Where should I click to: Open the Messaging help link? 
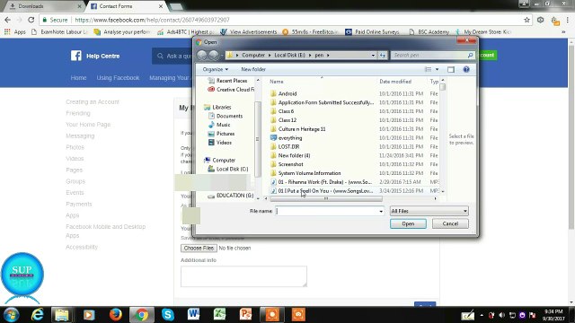pos(80,135)
